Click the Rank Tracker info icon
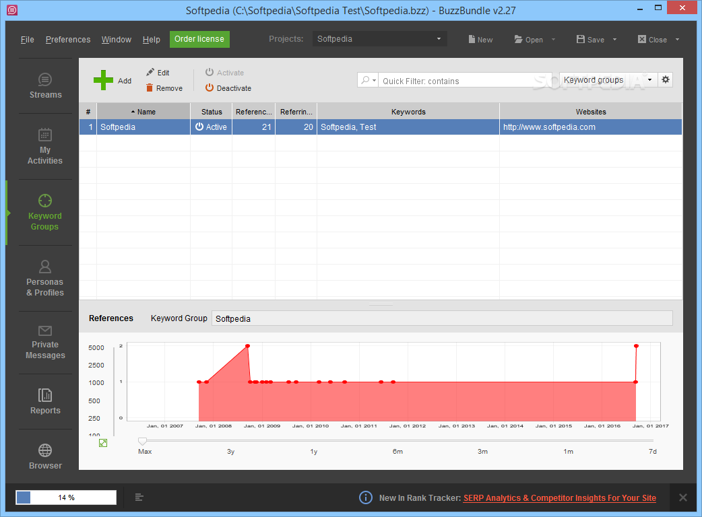 (x=366, y=497)
